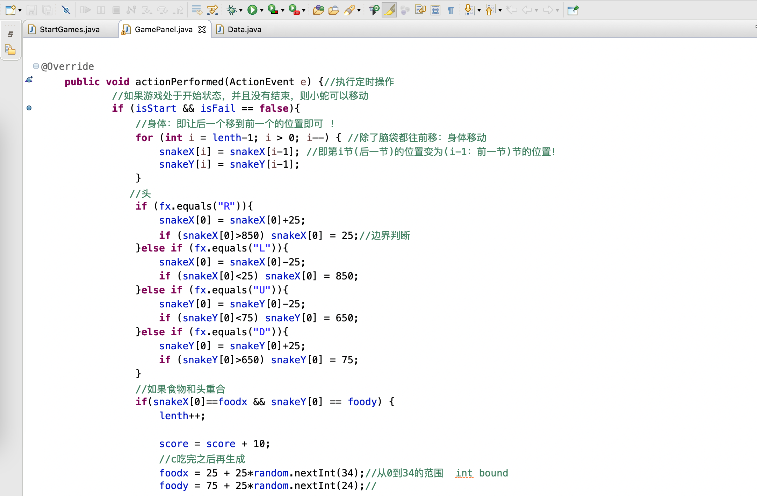Viewport: 757px width, 496px height.
Task: Open the Previous Annotation dropdown arrow
Action: click(500, 10)
